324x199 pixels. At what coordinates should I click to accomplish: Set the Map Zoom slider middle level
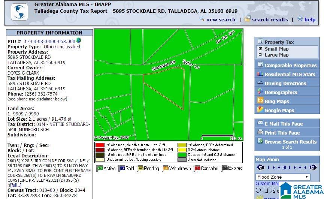click(x=284, y=168)
